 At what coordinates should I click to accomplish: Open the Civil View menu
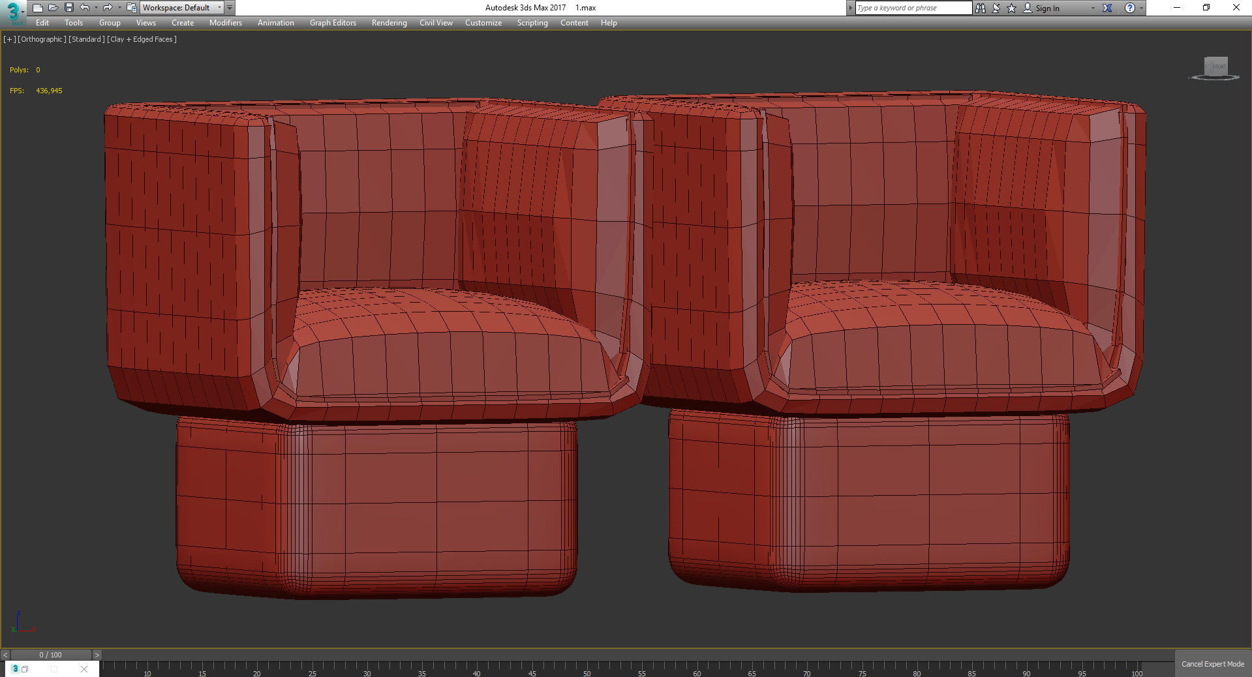point(436,23)
